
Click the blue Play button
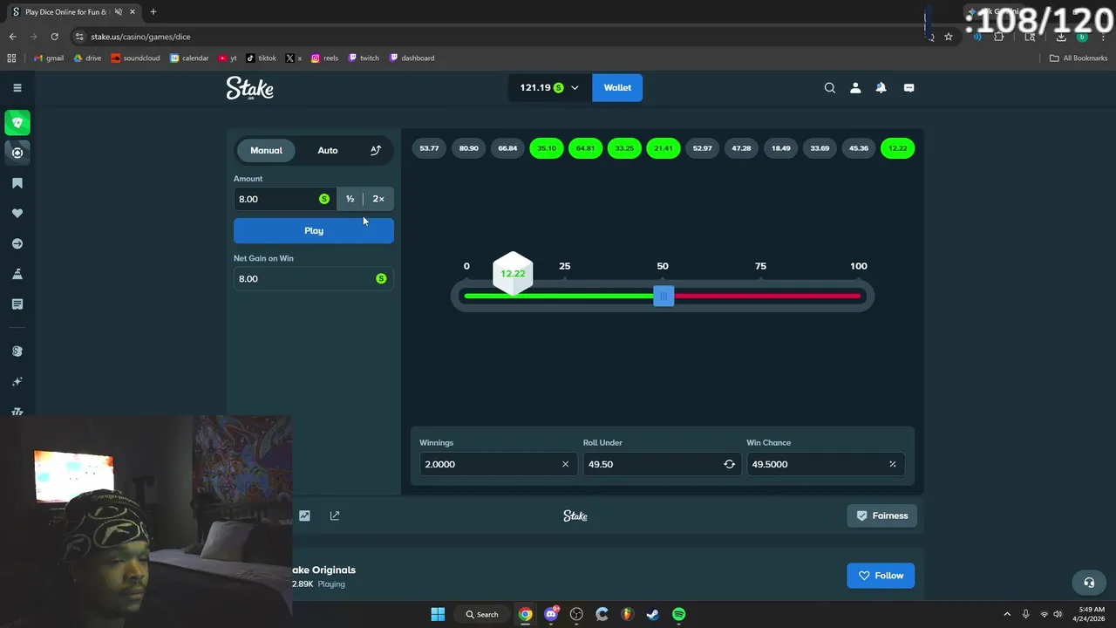tap(314, 230)
